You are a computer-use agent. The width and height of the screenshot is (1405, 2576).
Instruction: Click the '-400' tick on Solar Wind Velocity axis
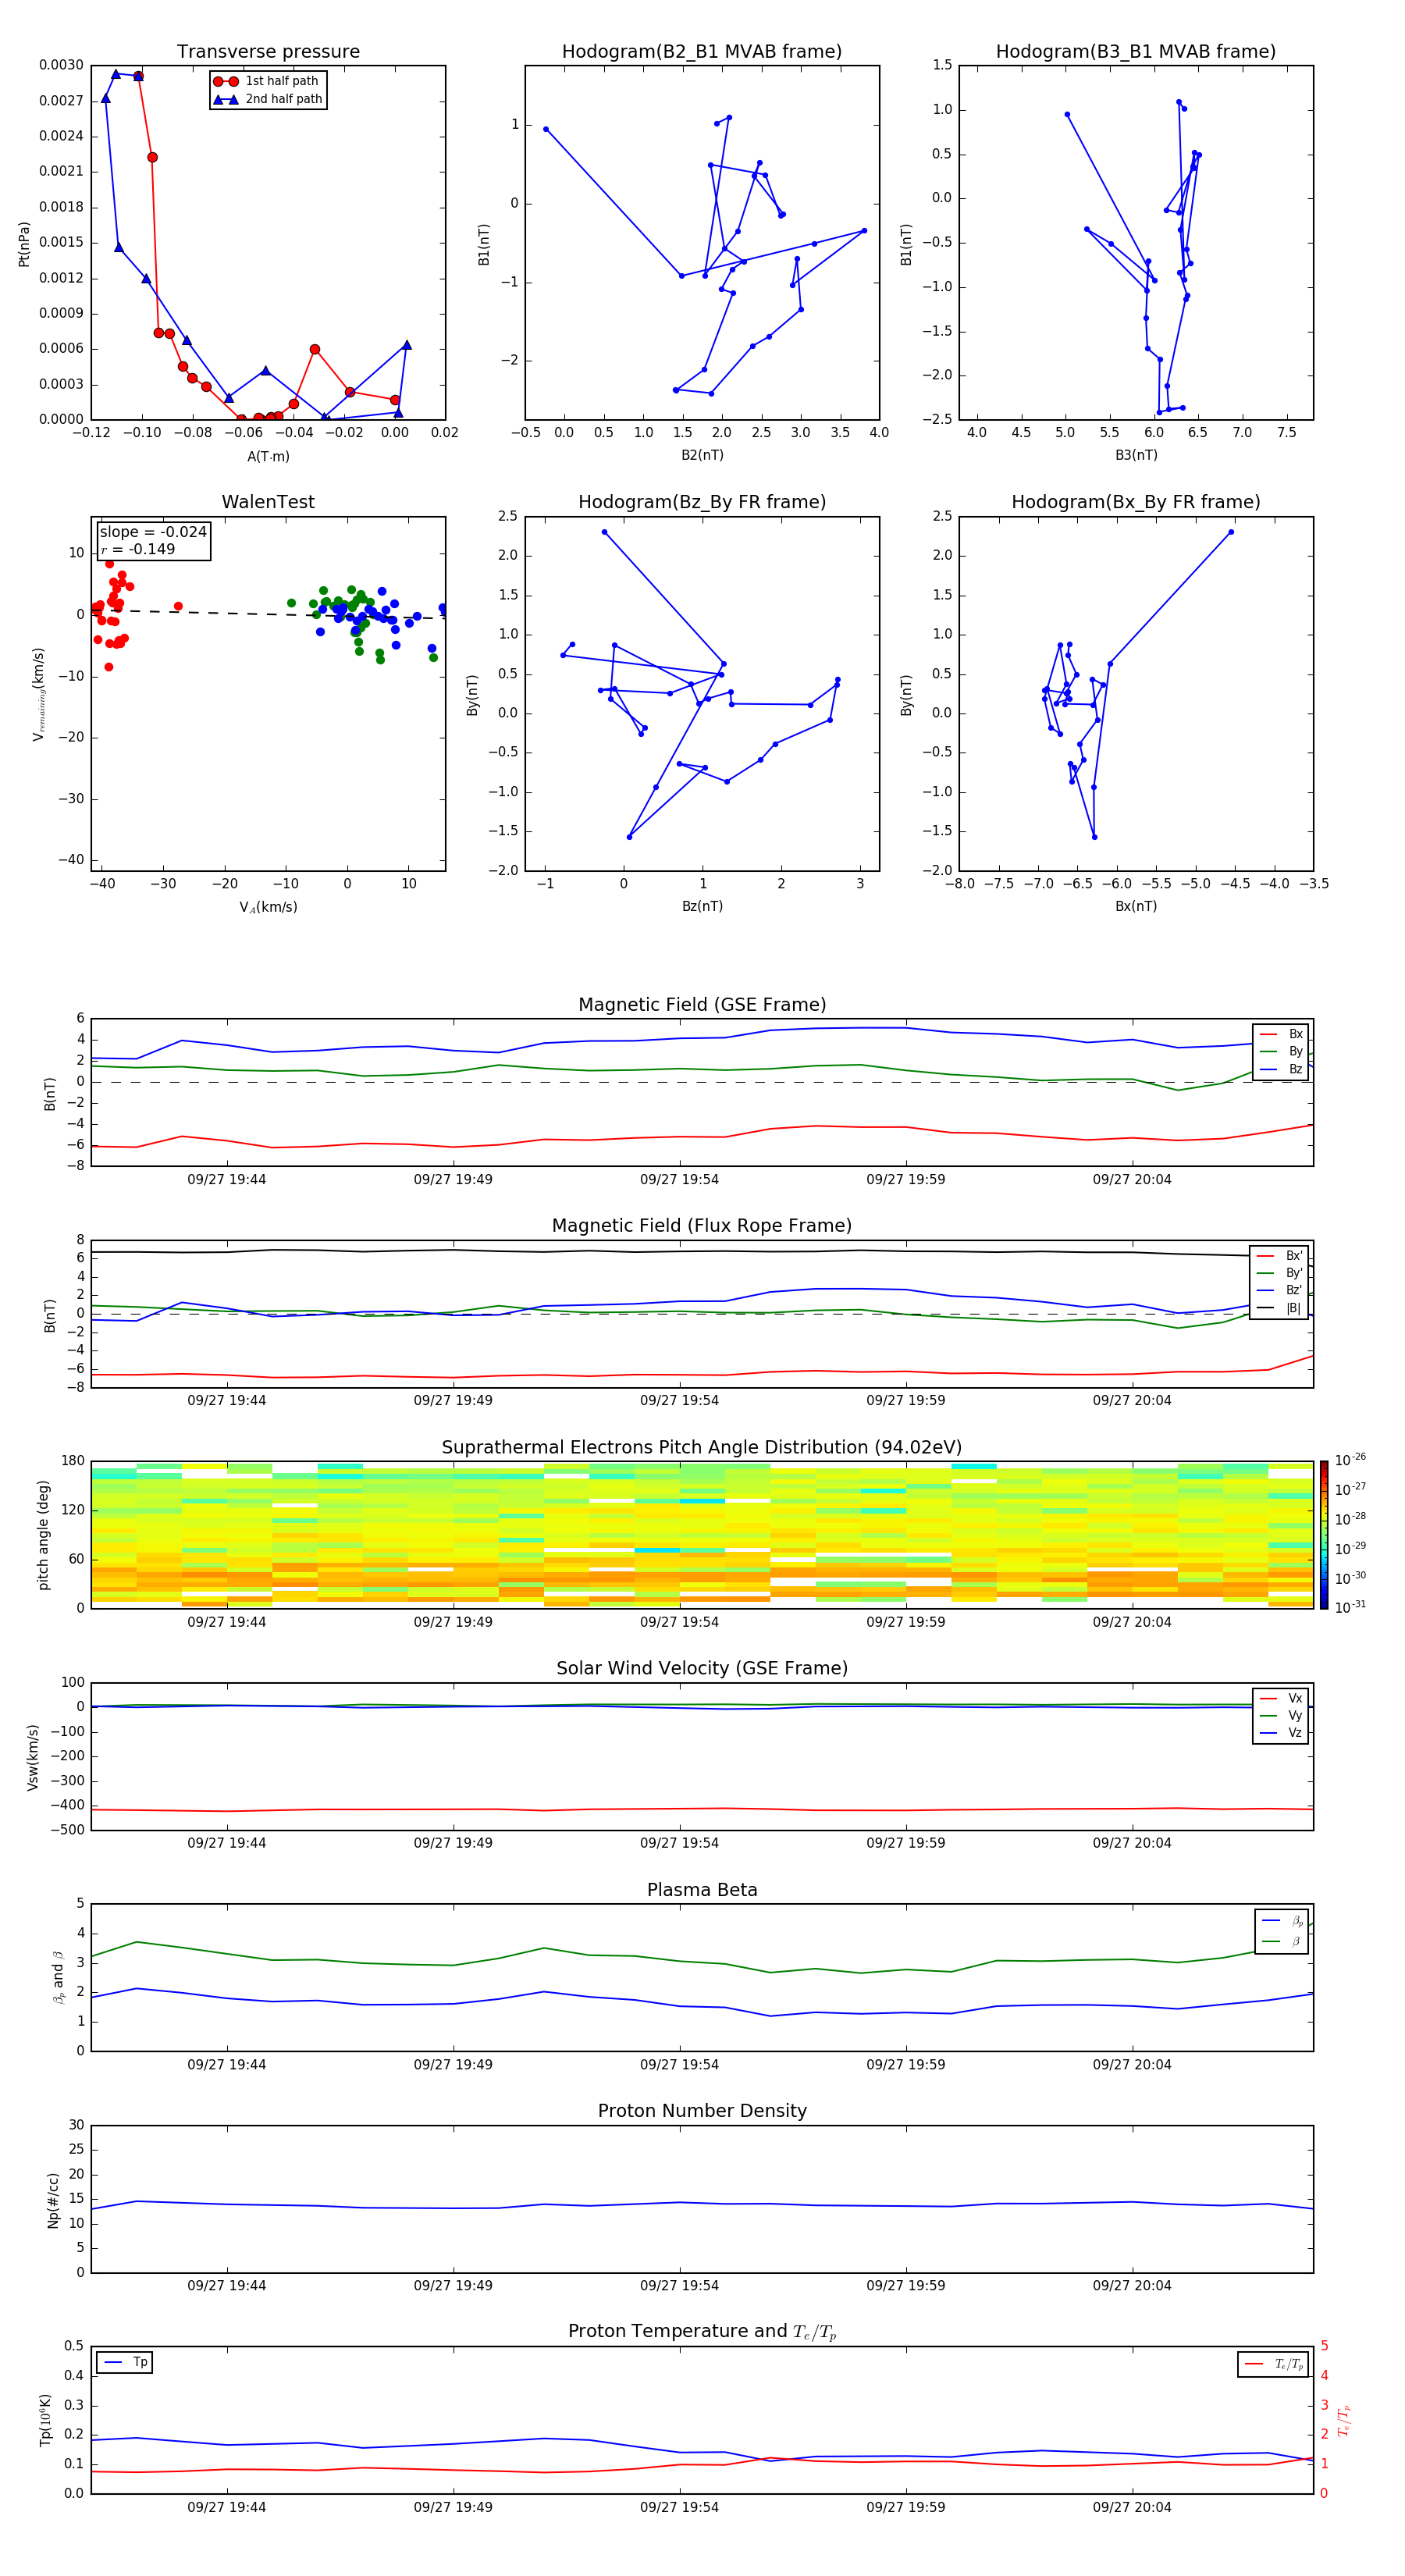tap(66, 1806)
